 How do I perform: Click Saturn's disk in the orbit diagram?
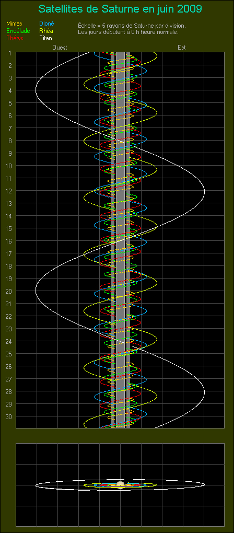(121, 485)
